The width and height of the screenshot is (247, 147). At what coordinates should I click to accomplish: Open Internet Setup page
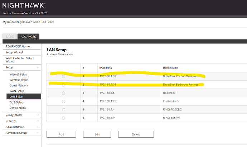coord(18,74)
